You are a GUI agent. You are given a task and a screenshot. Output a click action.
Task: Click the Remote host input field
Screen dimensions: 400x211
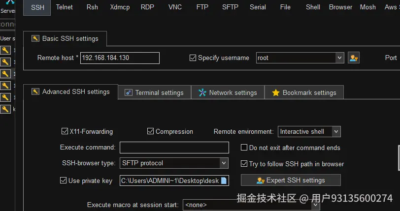point(120,58)
